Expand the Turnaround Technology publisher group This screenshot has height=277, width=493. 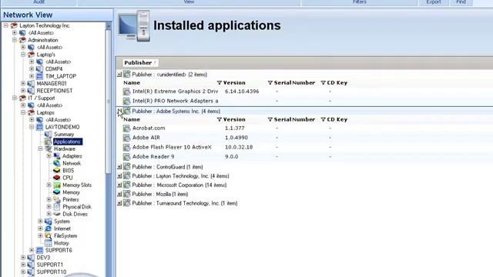(x=119, y=203)
